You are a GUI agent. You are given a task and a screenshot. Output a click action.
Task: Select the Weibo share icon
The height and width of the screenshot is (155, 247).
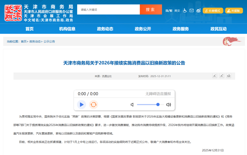pyautogui.click(x=198, y=10)
